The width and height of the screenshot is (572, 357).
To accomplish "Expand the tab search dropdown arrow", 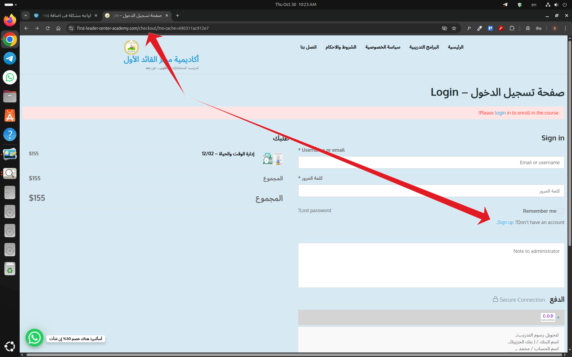I will (26, 15).
